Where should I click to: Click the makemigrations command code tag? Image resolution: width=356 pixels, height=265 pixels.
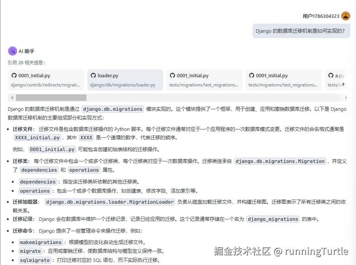(x=41, y=243)
